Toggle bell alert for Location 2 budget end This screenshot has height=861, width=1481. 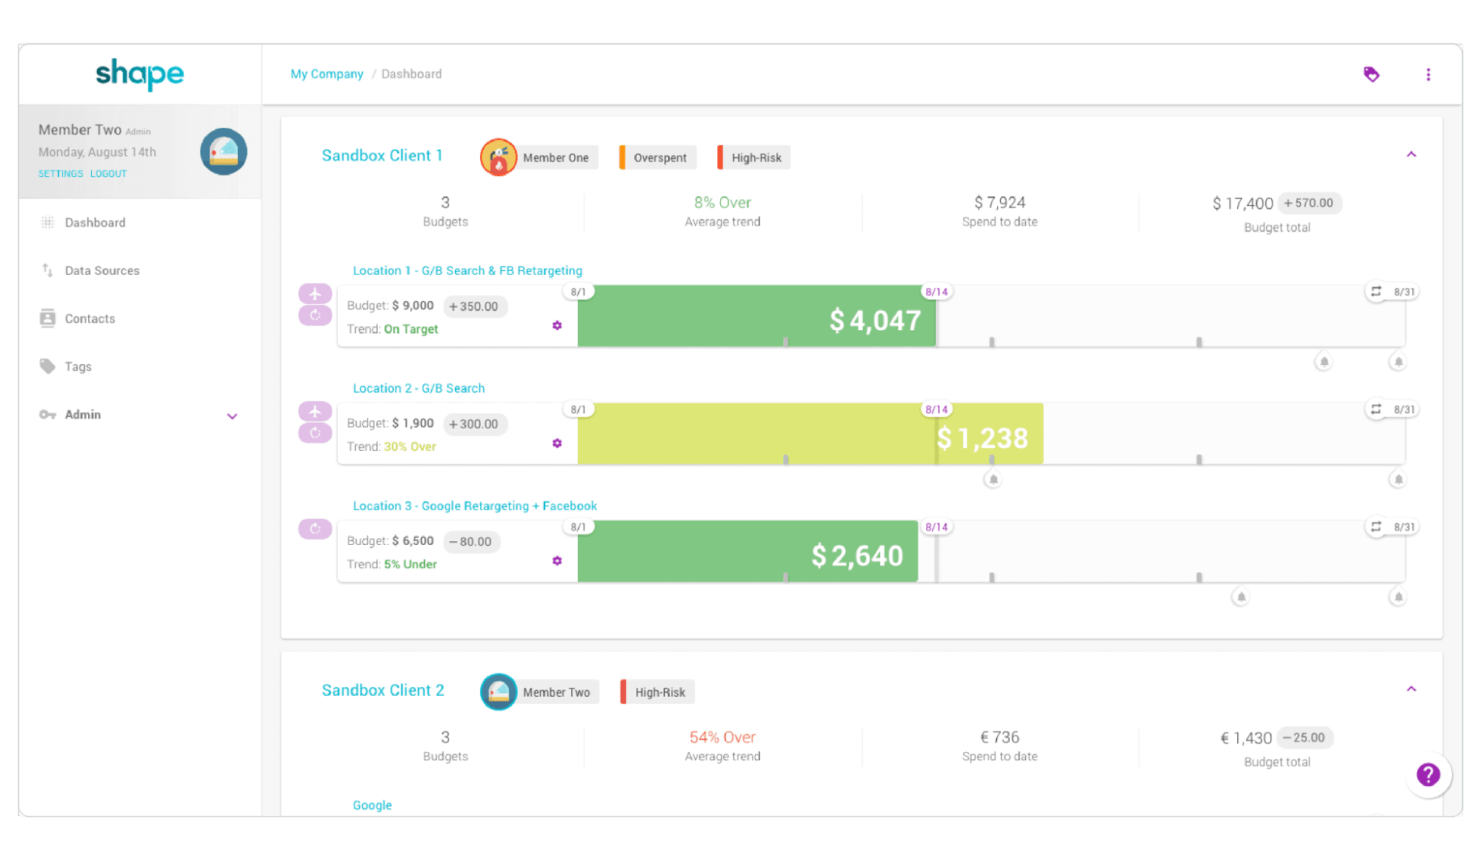[x=1398, y=478]
